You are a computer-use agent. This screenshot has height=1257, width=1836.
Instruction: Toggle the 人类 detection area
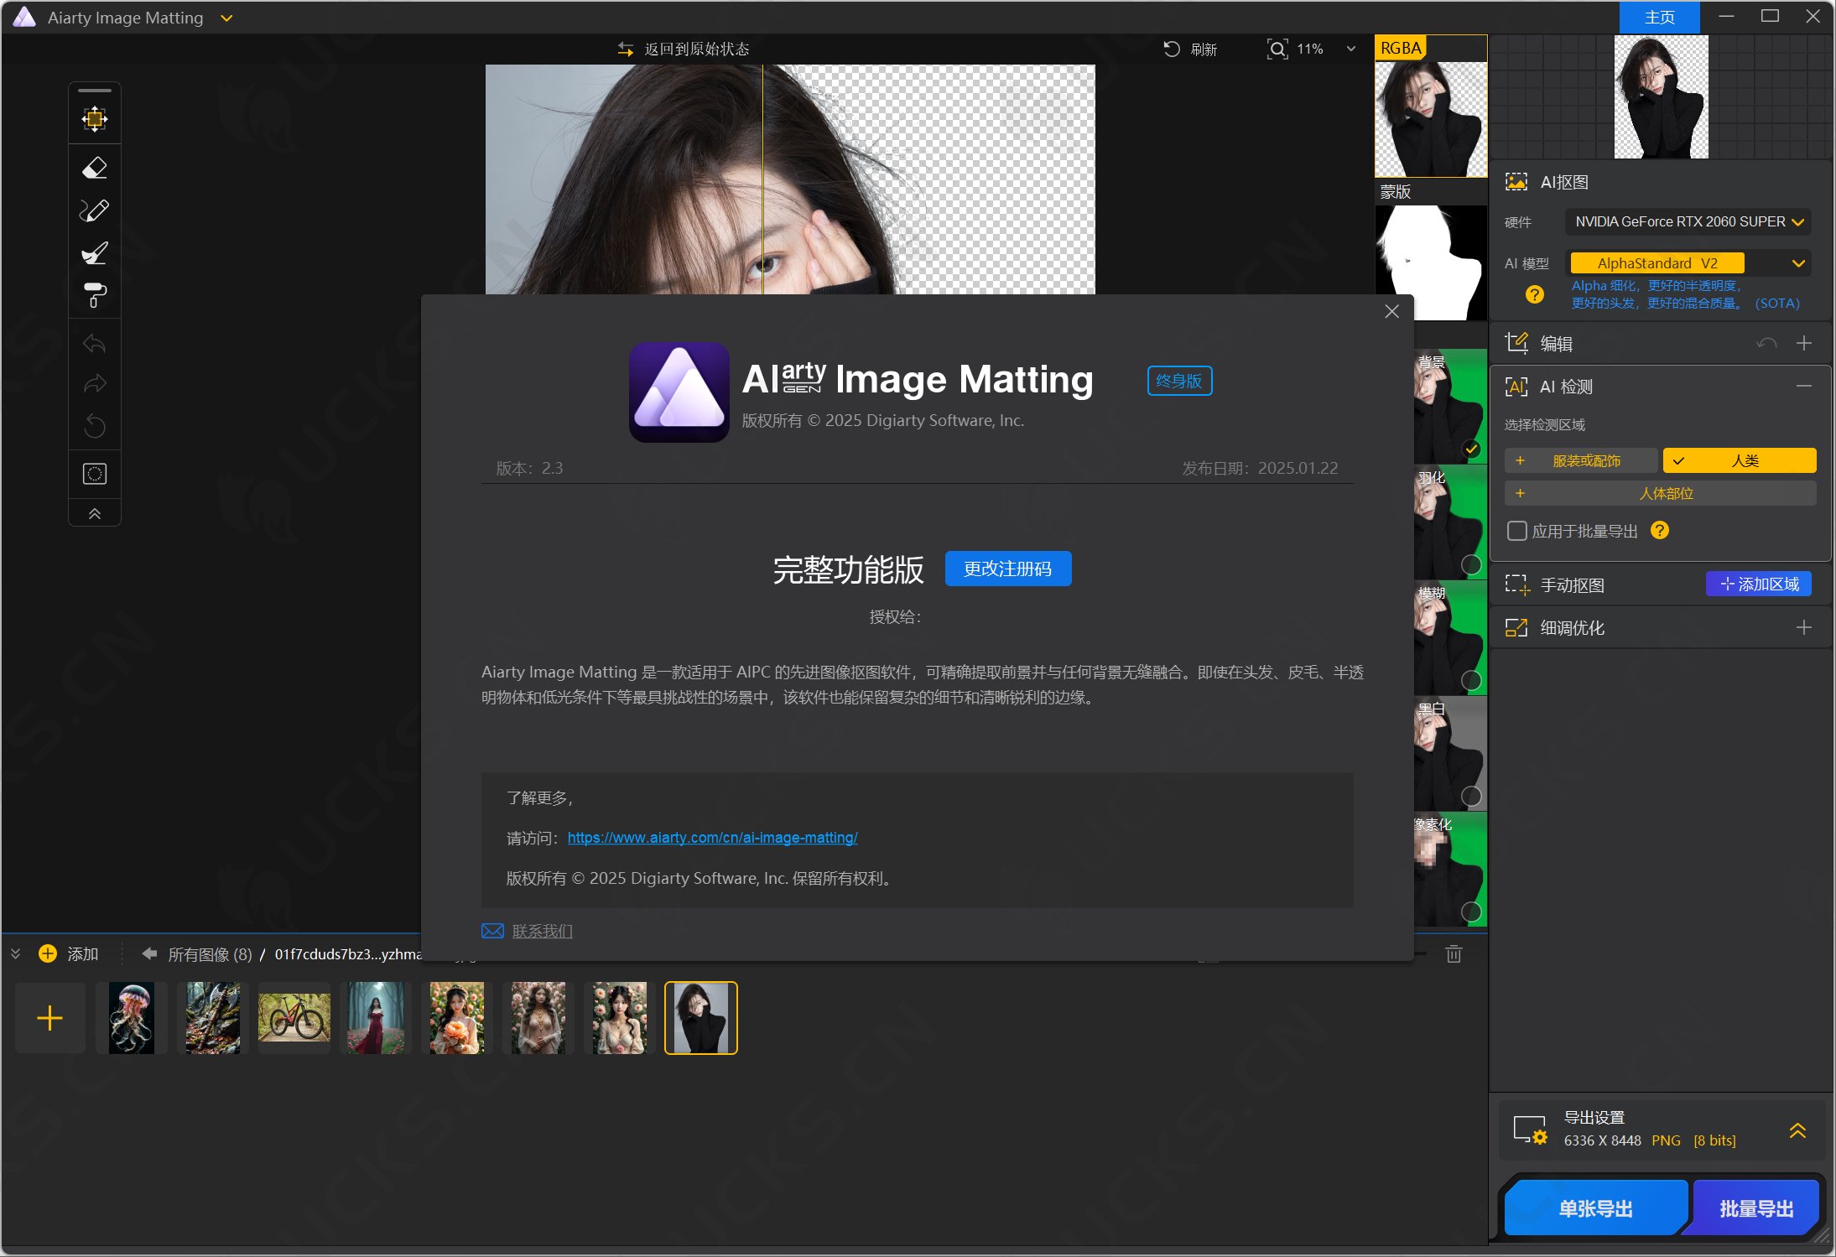tap(1740, 460)
